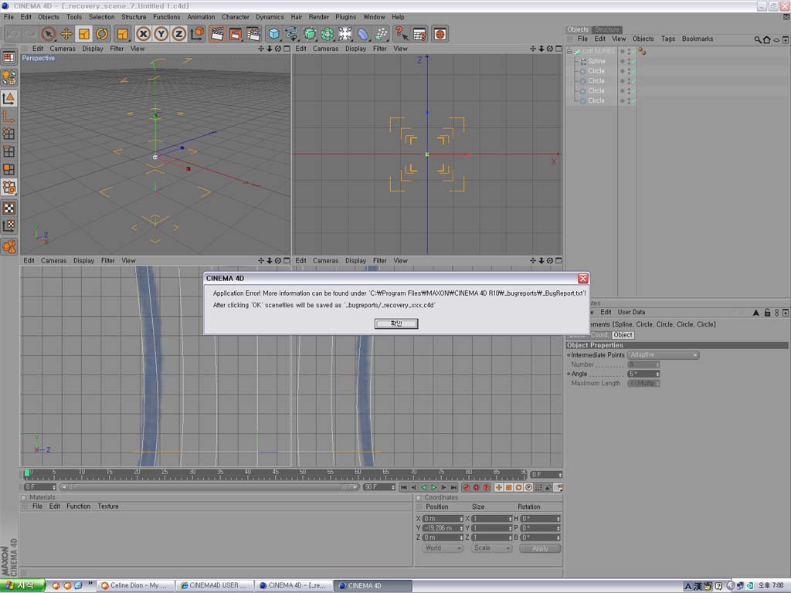
Task: Open the Structure tab in Objects manager
Action: pyautogui.click(x=606, y=30)
